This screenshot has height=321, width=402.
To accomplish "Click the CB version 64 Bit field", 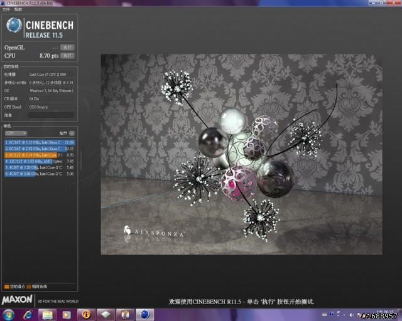I will pos(52,99).
